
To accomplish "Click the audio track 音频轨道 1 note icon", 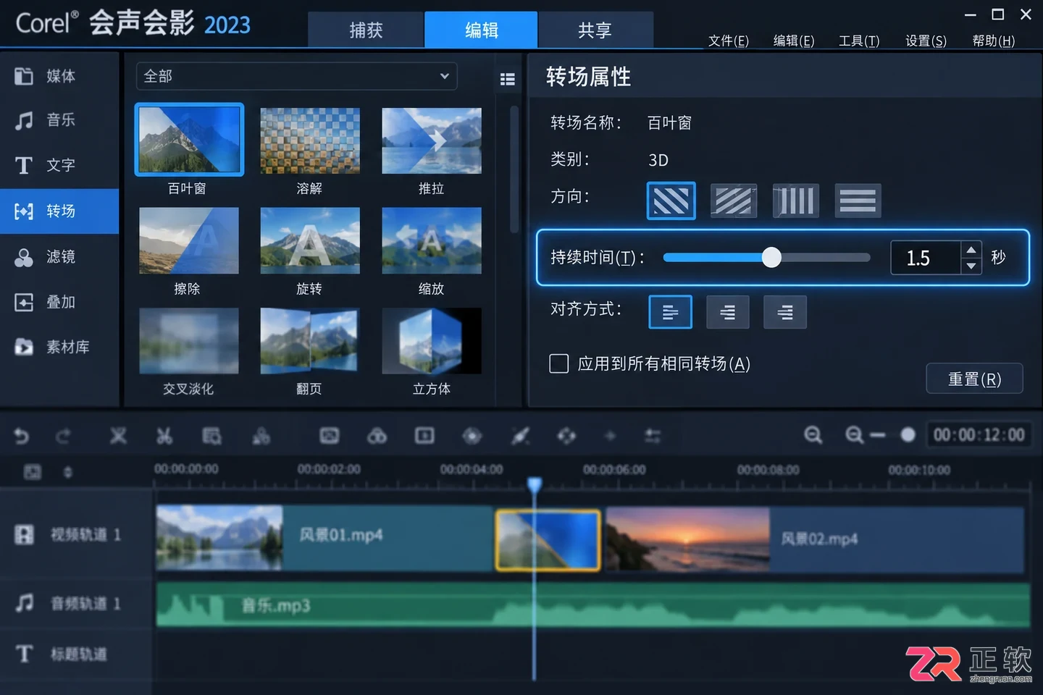I will pyautogui.click(x=24, y=602).
